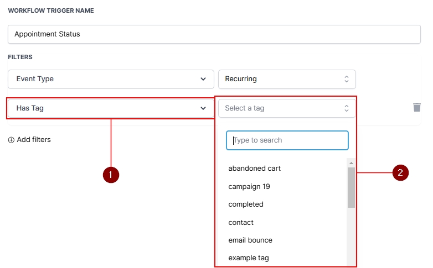Click the Workflow Trigger Name text field
Viewport: 433px width, 268px height.
[x=214, y=34]
